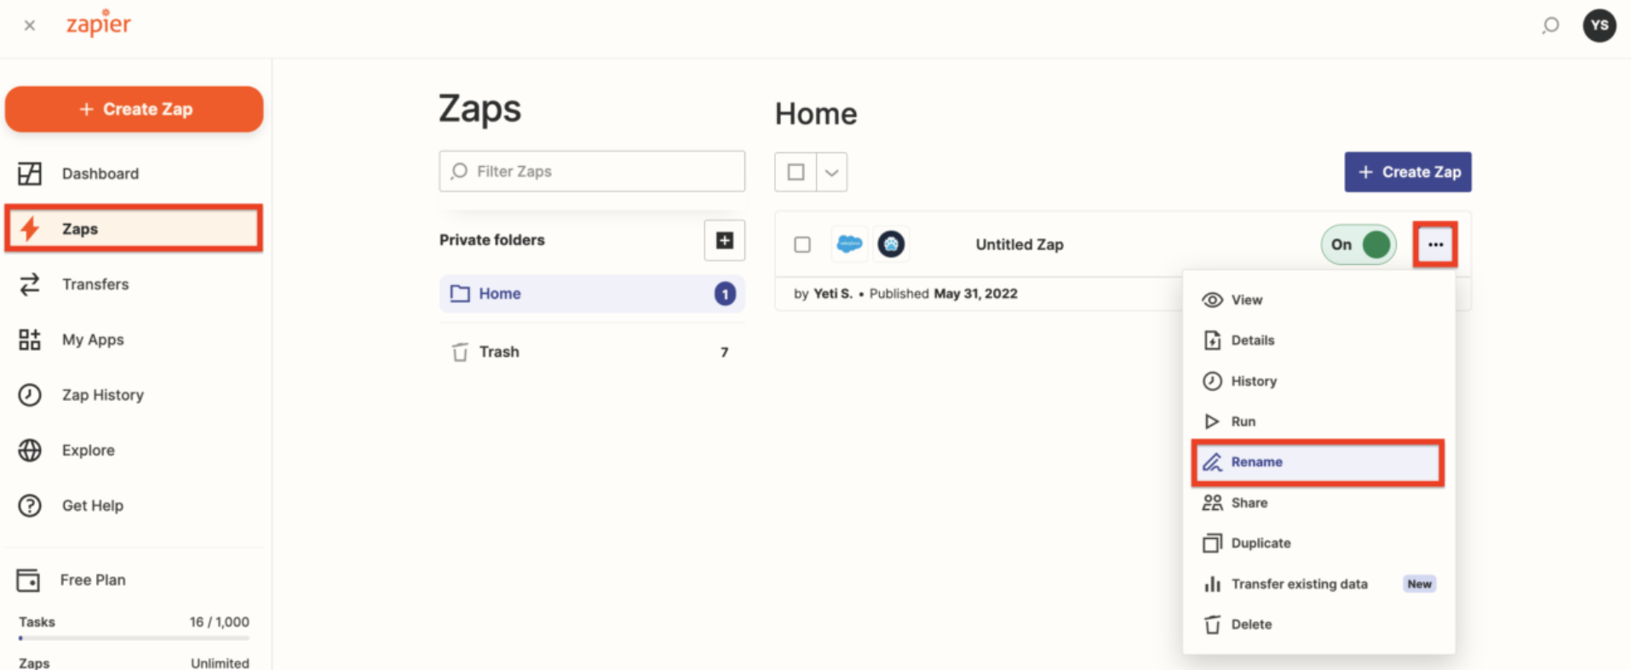
Task: Choose History from the Zap menu
Action: [x=1318, y=381]
